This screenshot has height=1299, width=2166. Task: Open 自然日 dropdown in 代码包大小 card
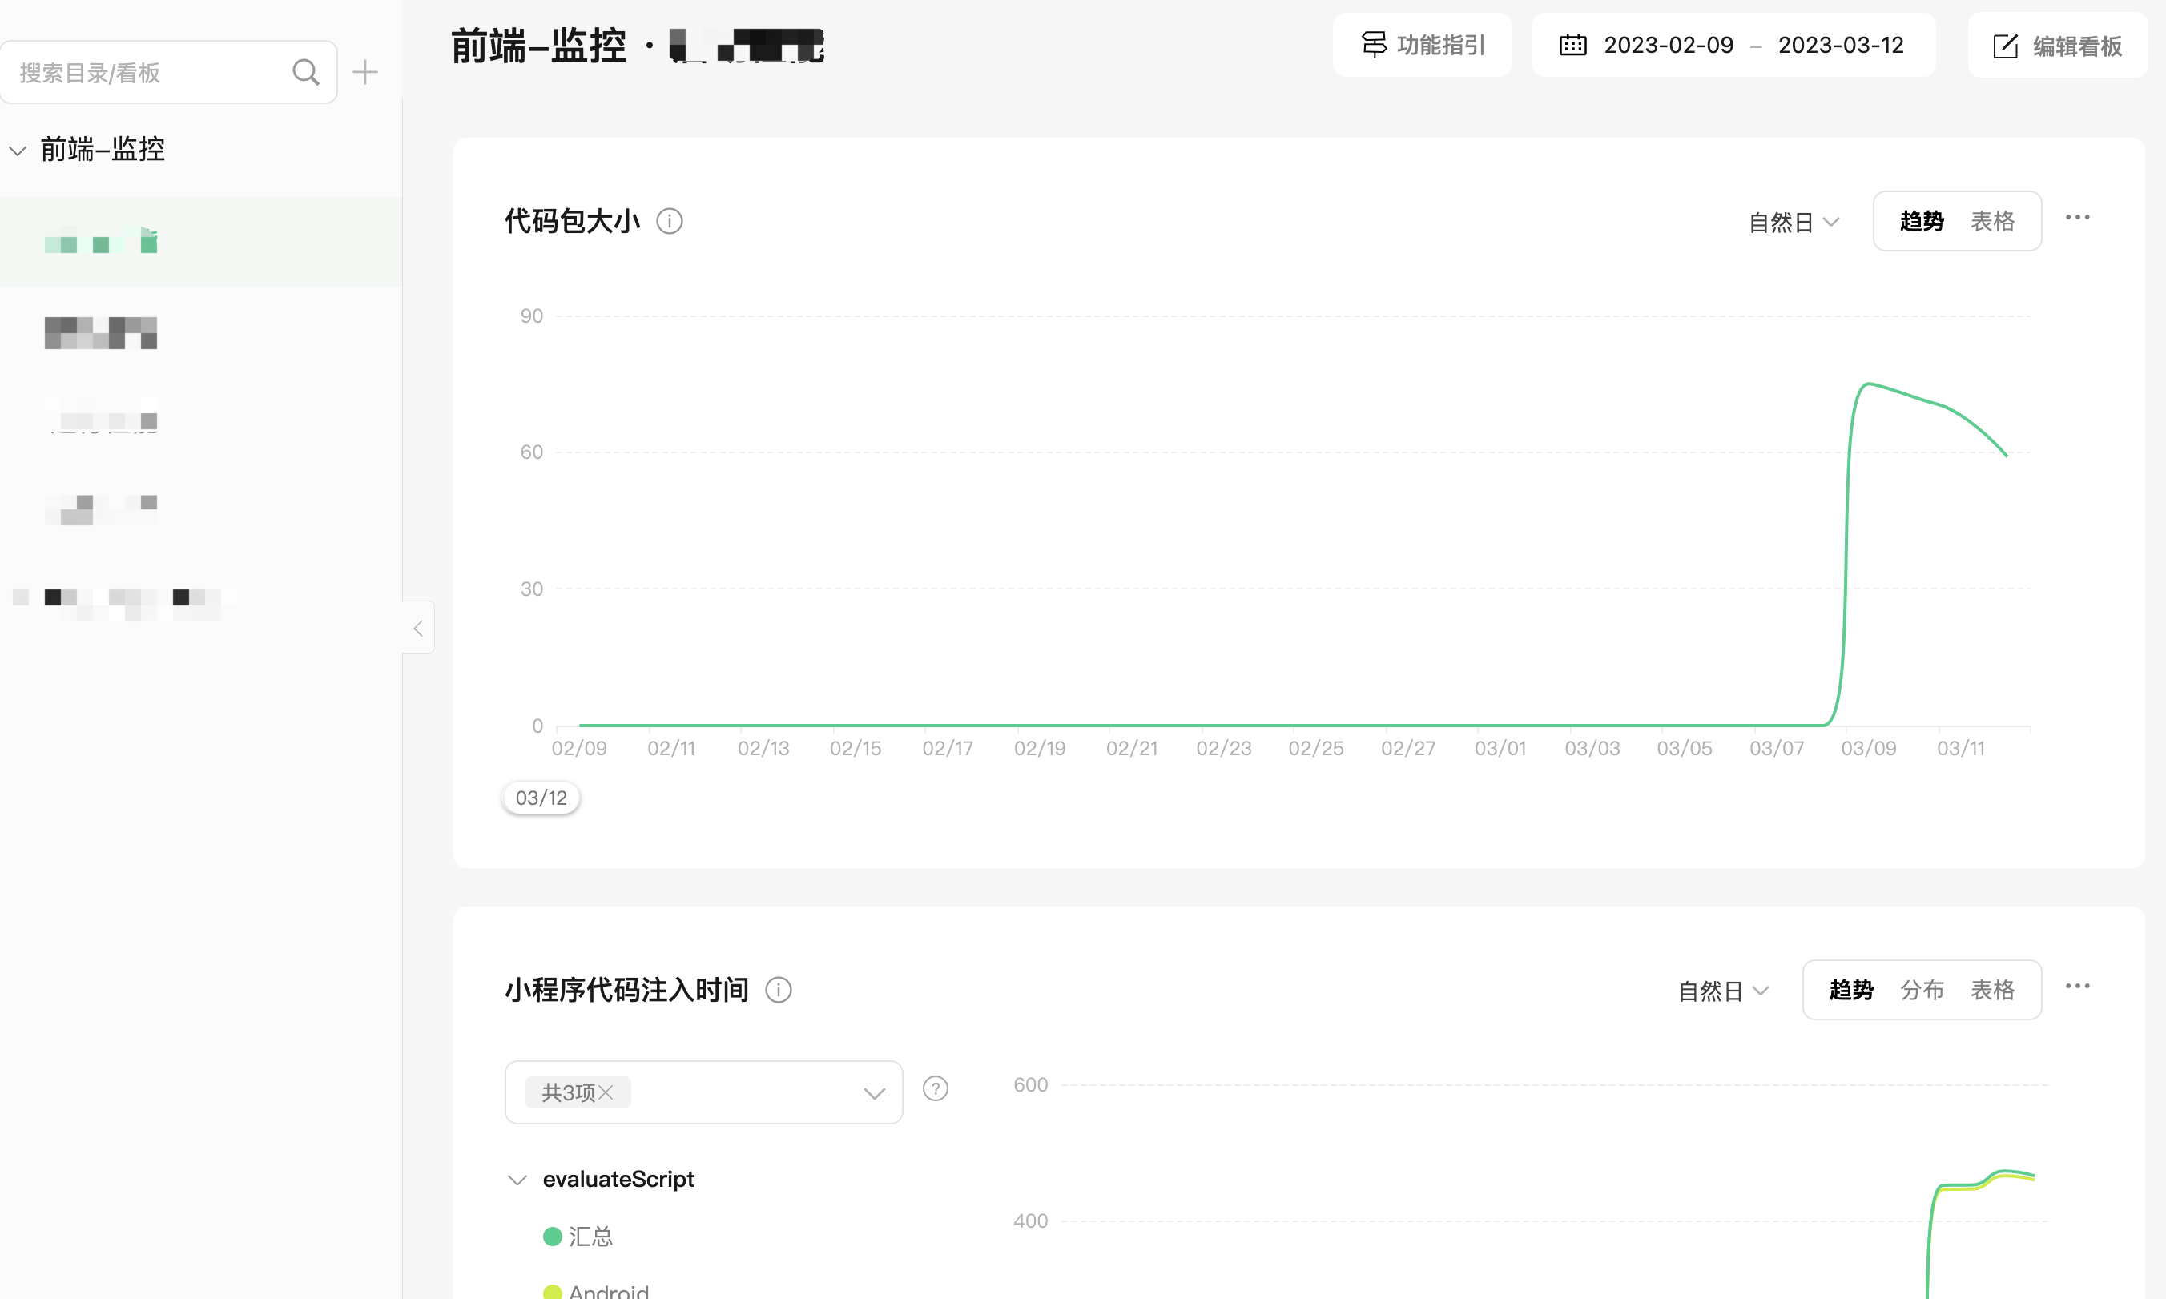click(1793, 223)
